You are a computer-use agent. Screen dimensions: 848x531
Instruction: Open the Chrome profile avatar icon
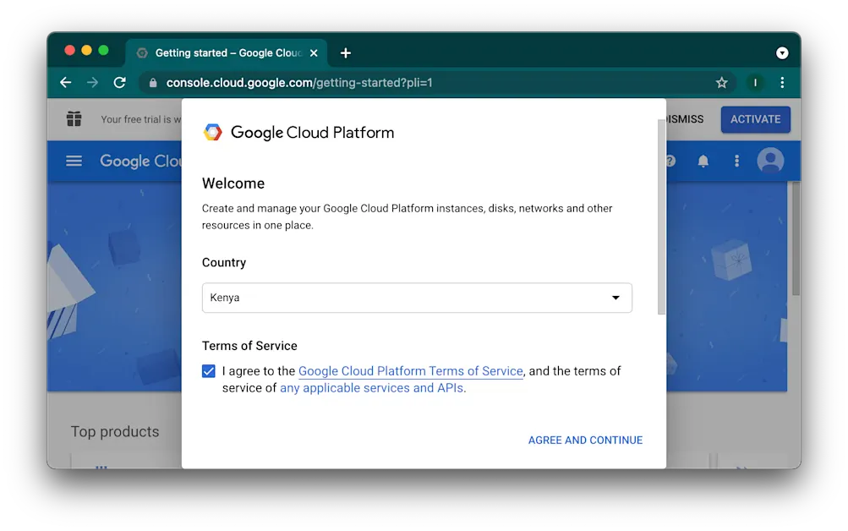[x=755, y=83]
